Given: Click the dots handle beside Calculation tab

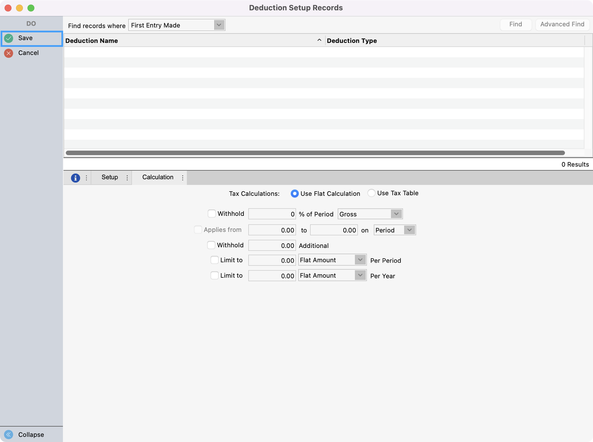Looking at the screenshot, I should 182,178.
